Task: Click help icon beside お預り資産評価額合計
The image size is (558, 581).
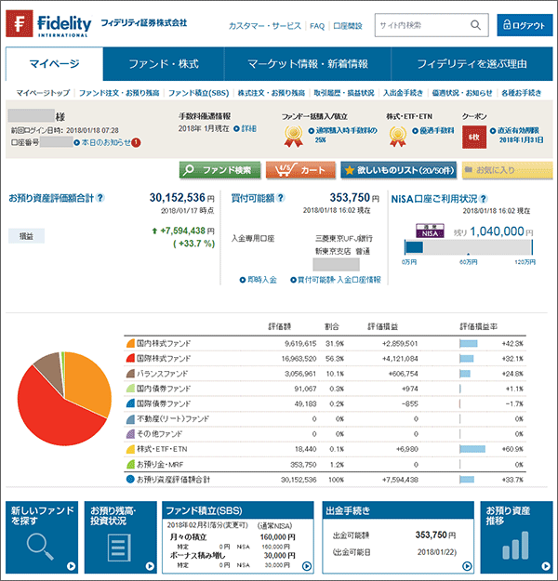Action: click(100, 198)
